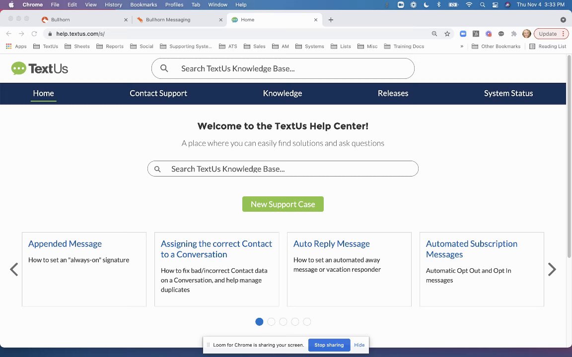572x357 pixels.
Task: Click the Do Not Disturb moon icon
Action: 426,5
